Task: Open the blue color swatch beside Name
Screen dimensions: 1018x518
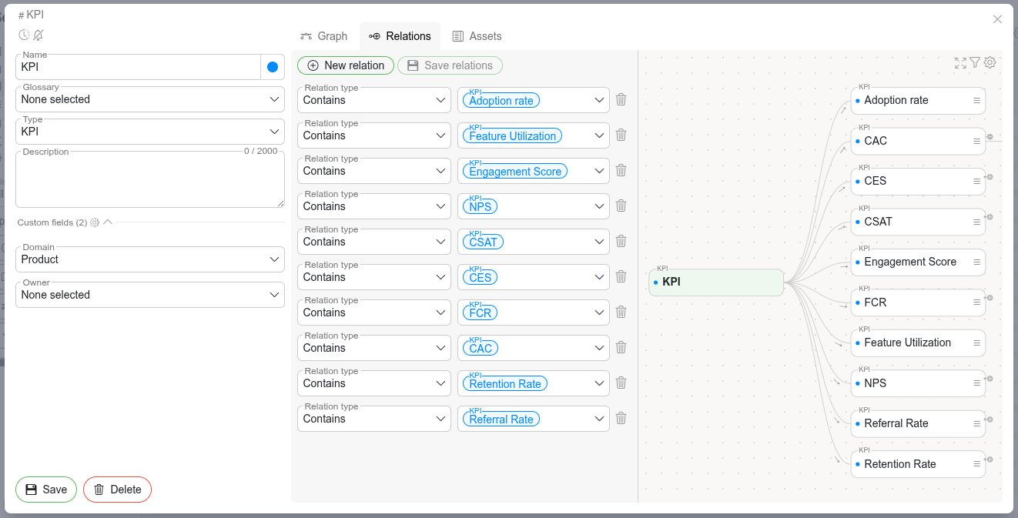Action: click(x=273, y=67)
